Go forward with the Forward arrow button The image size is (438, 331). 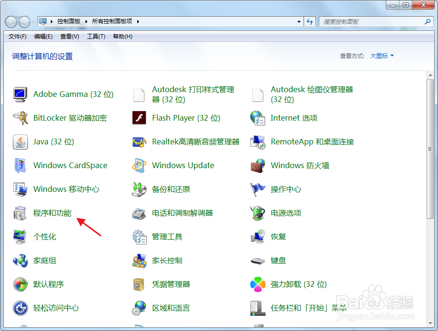pos(24,22)
